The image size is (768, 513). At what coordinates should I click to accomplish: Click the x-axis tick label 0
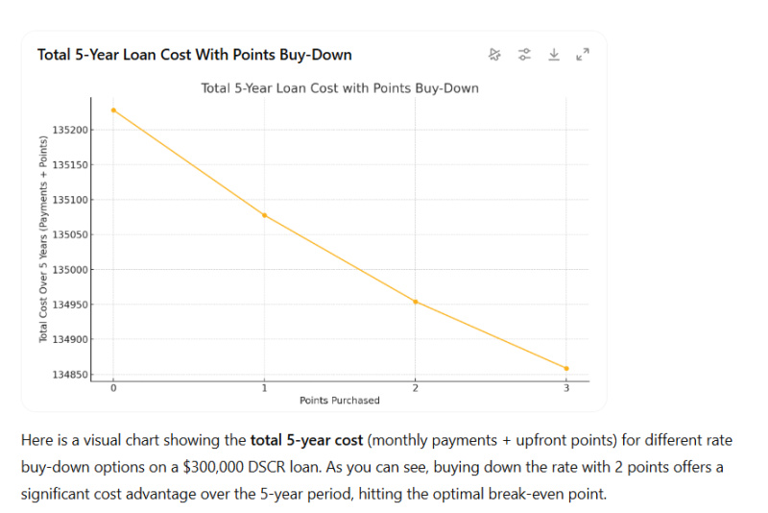point(113,387)
